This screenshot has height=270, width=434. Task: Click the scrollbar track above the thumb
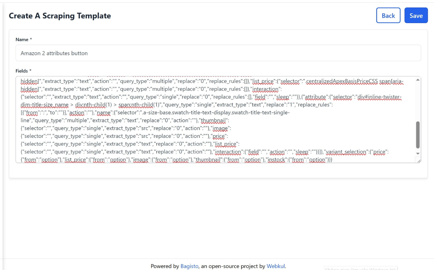pos(418,101)
